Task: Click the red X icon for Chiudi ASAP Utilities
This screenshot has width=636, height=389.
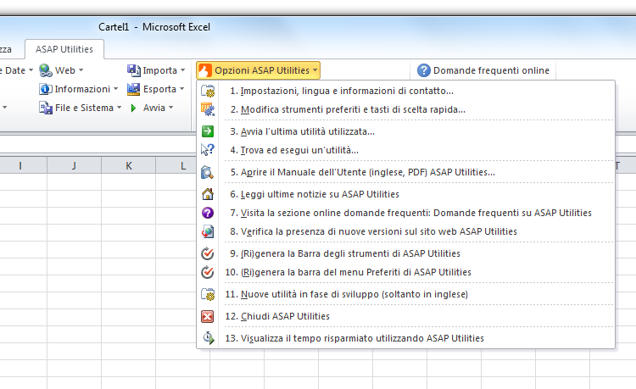Action: click(208, 316)
